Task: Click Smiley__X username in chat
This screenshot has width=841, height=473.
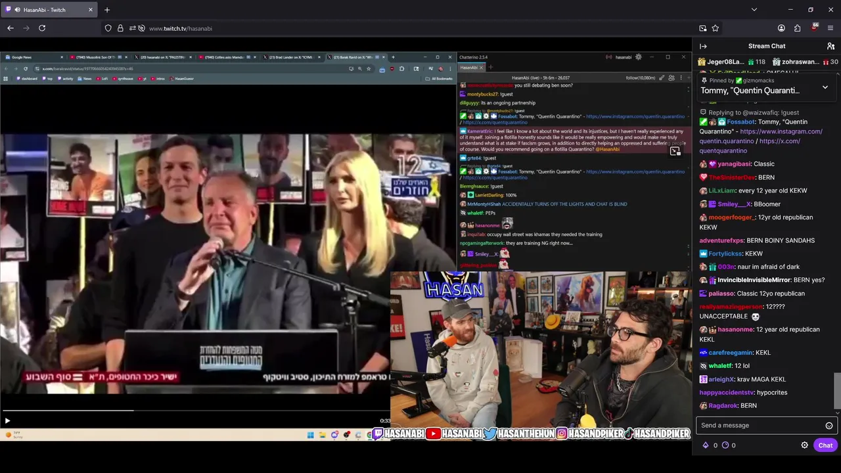Action: click(733, 204)
